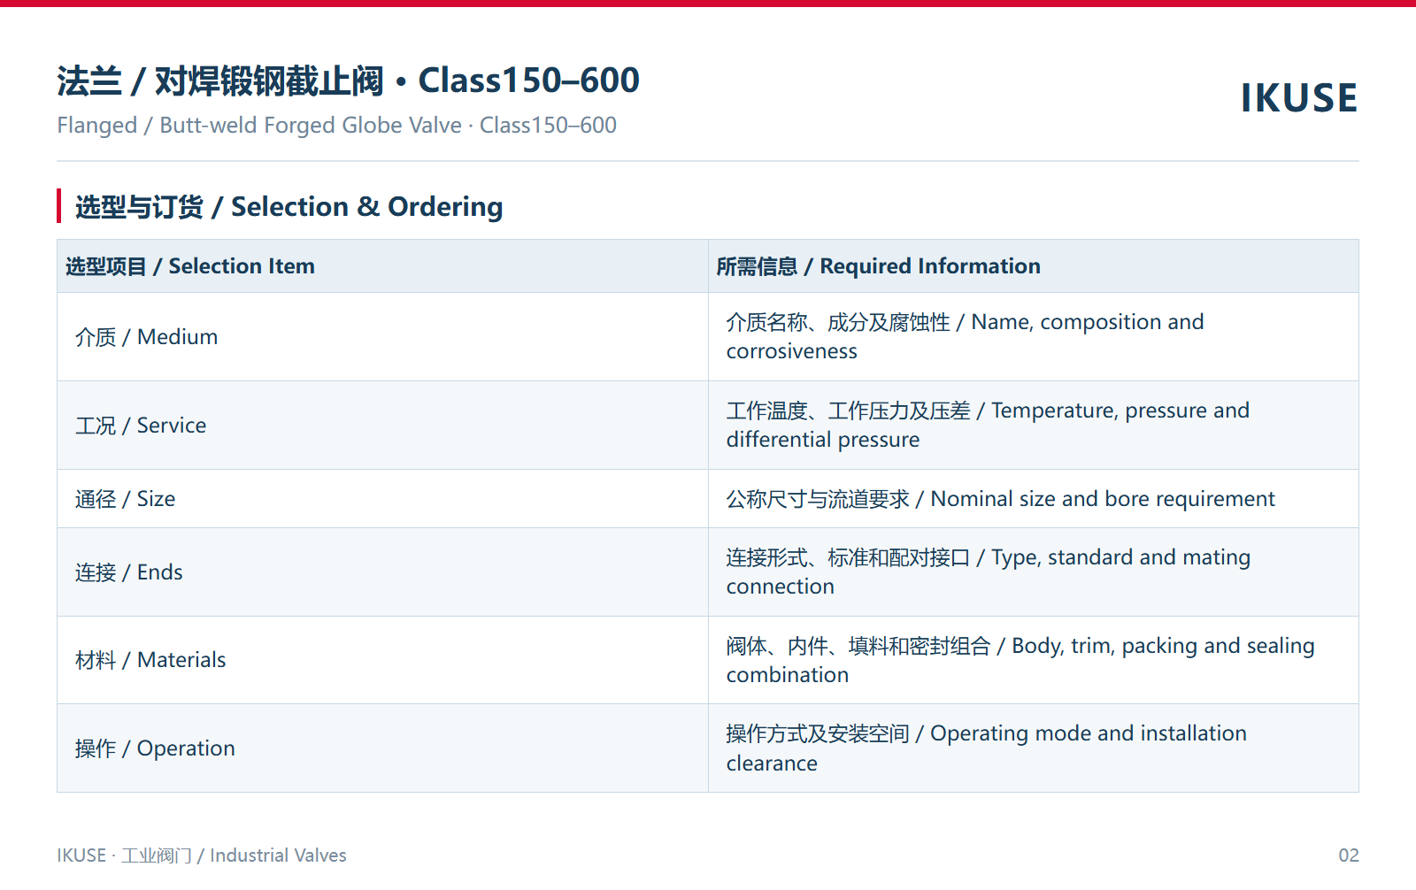Click the Selection & Ordering section heading
The height and width of the screenshot is (890, 1416).
tap(289, 206)
